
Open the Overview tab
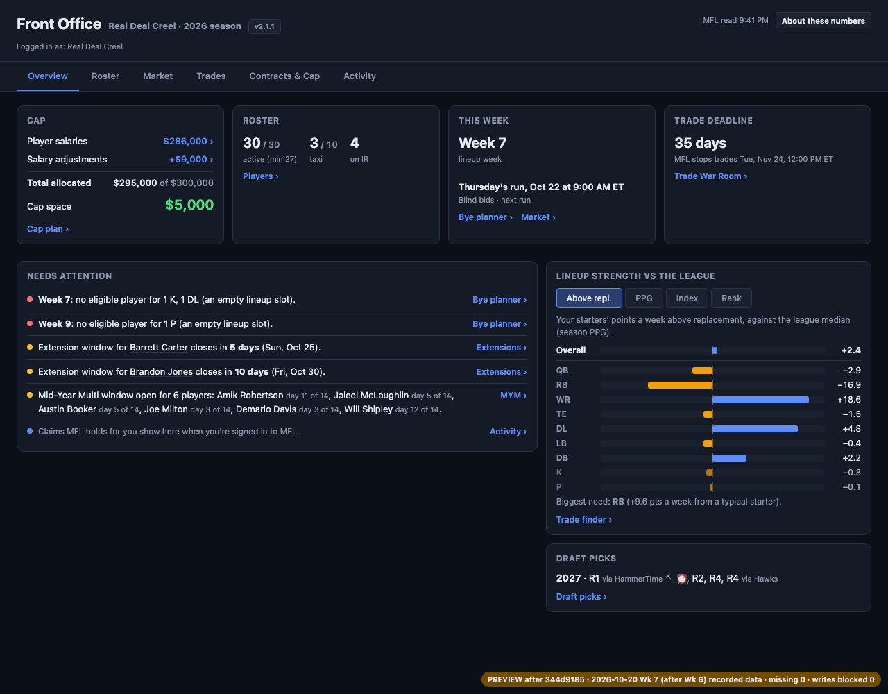click(x=48, y=76)
